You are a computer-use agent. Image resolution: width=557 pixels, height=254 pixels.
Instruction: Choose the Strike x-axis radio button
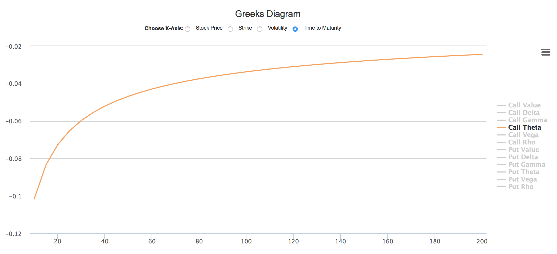pos(230,29)
